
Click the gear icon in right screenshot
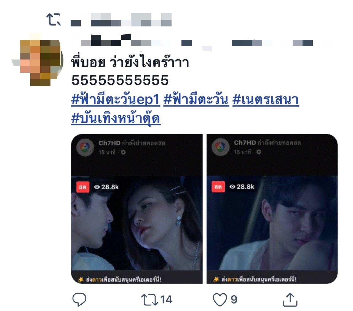point(258,152)
